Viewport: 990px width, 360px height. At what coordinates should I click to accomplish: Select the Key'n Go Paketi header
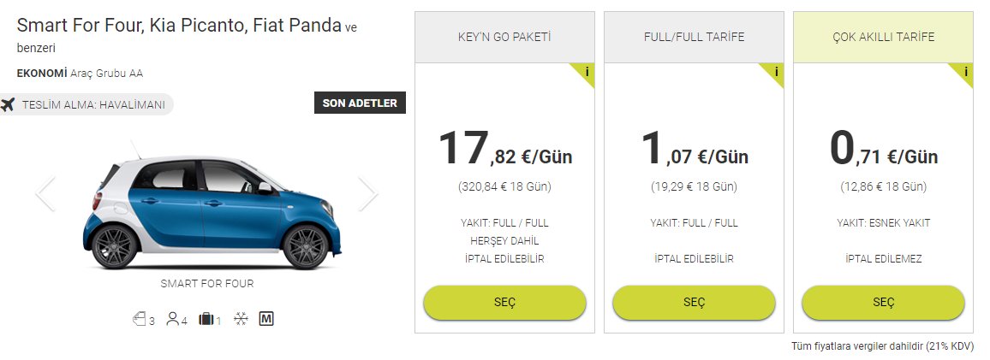coord(504,37)
